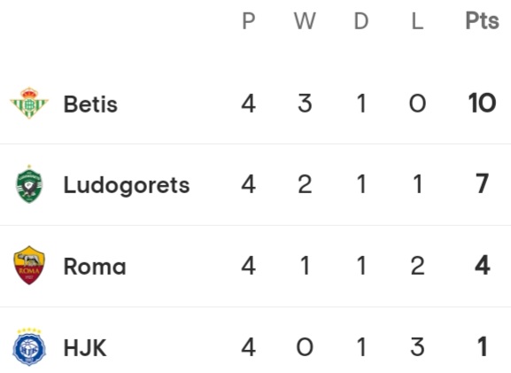
Task: Click Roma points value 4
Action: 482,266
